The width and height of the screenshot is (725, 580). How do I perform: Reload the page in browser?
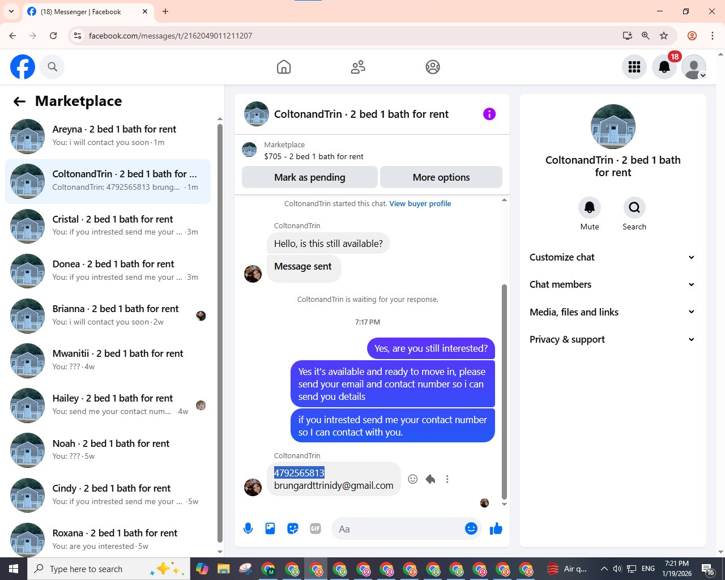click(x=53, y=36)
